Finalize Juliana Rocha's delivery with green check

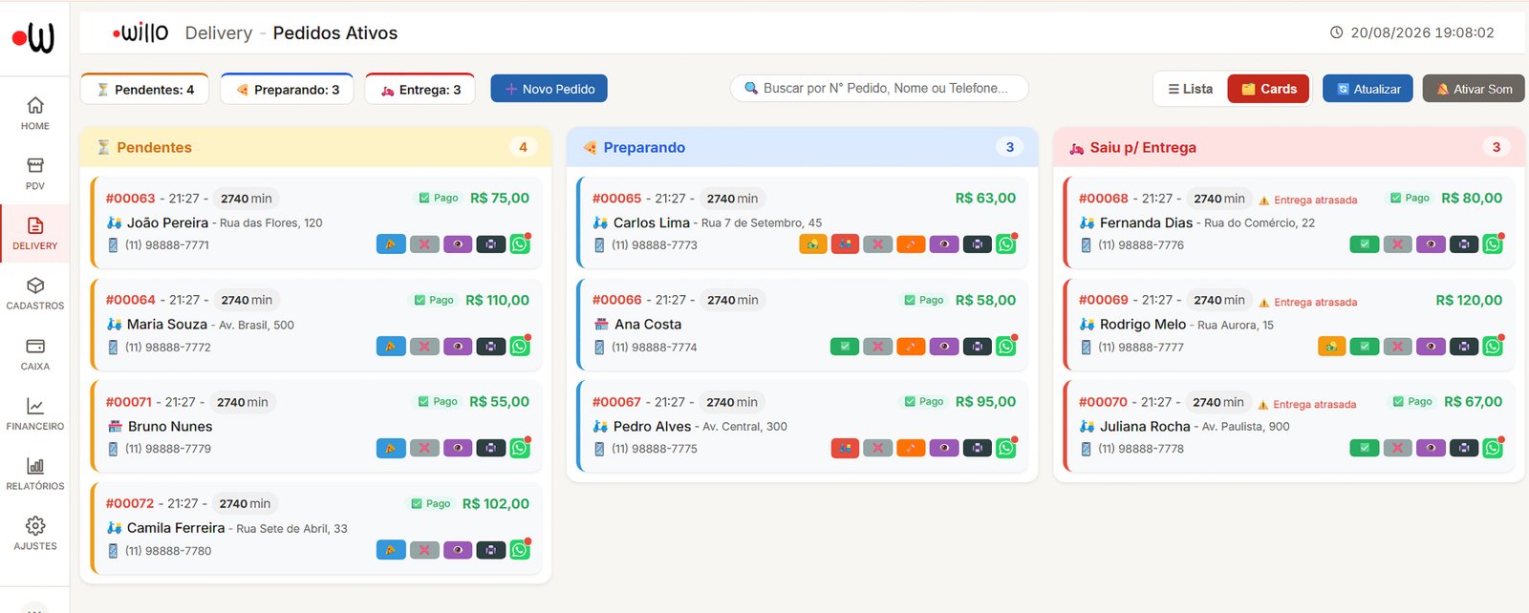point(1365,448)
